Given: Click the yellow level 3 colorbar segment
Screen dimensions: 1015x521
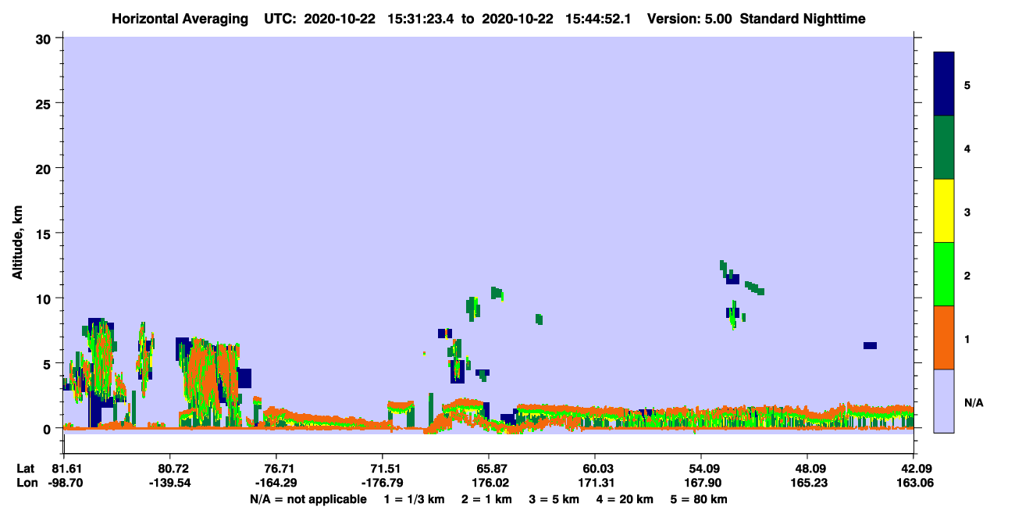Looking at the screenshot, I should pyautogui.click(x=944, y=211).
